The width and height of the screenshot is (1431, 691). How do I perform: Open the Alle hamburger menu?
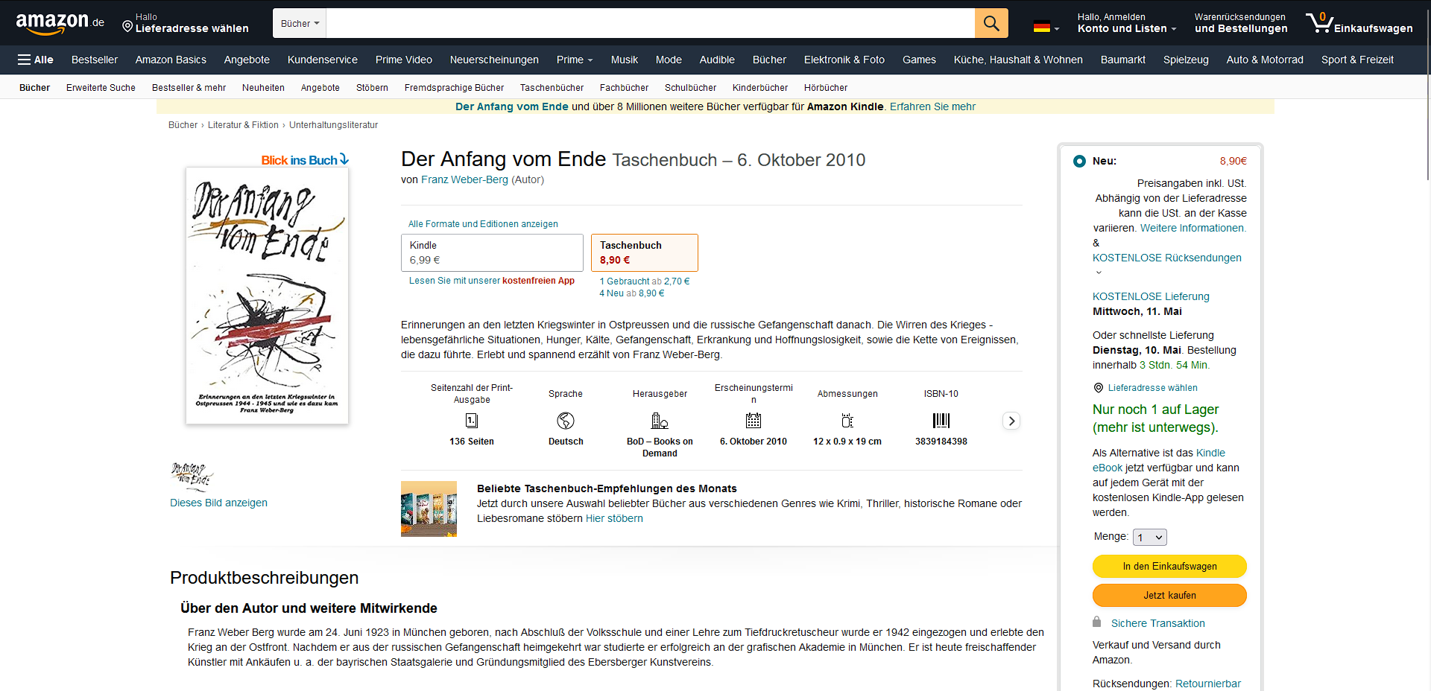click(35, 60)
